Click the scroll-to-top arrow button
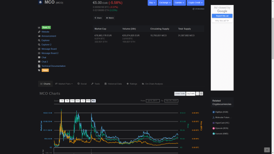The height and width of the screenshot is (154, 274). coord(267,150)
